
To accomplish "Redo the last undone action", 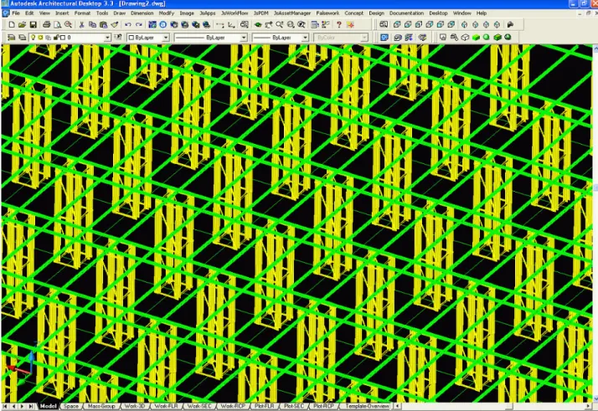I will point(139,25).
